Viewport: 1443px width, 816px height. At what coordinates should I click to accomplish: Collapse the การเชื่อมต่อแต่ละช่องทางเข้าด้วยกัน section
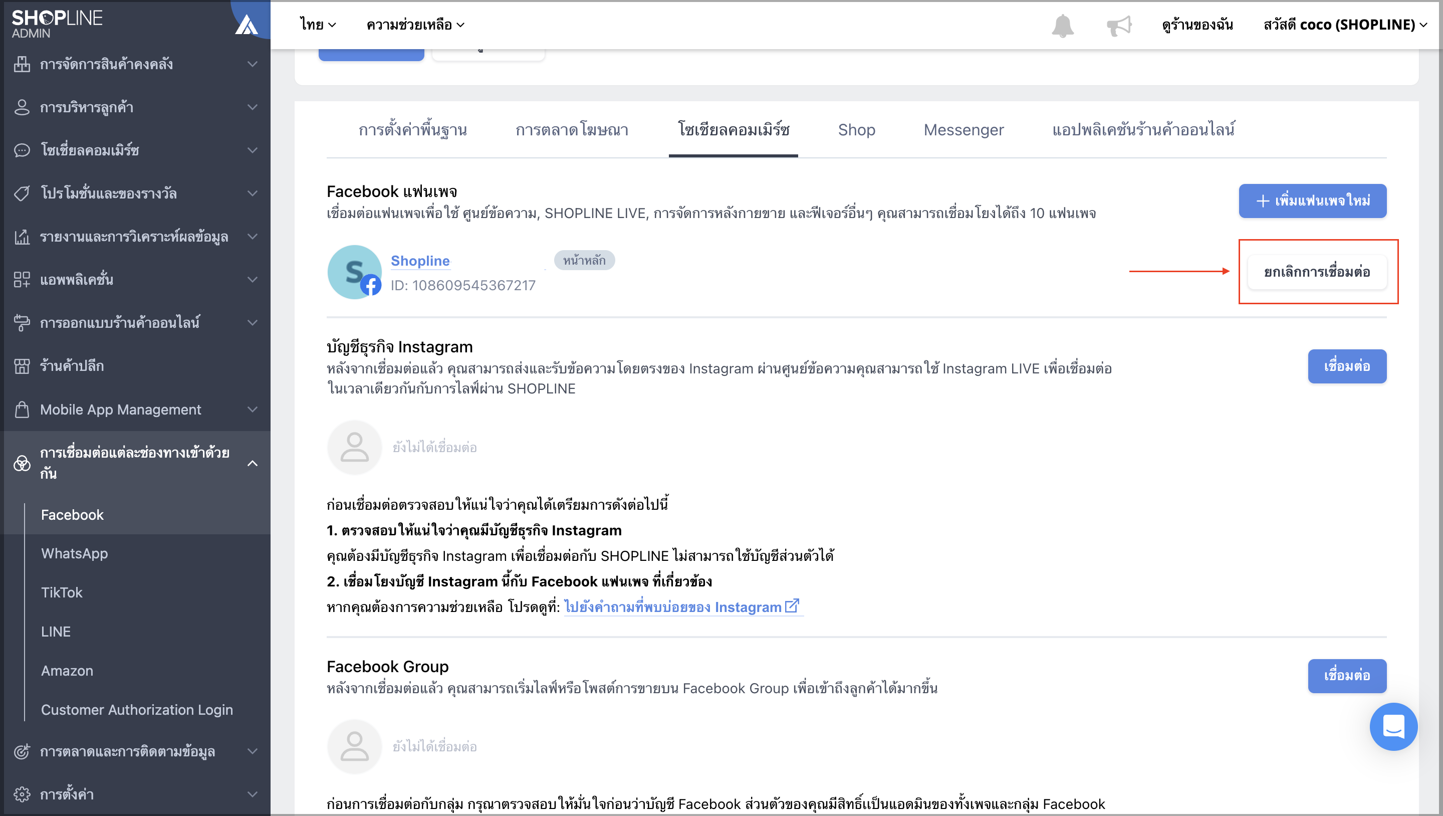[253, 463]
